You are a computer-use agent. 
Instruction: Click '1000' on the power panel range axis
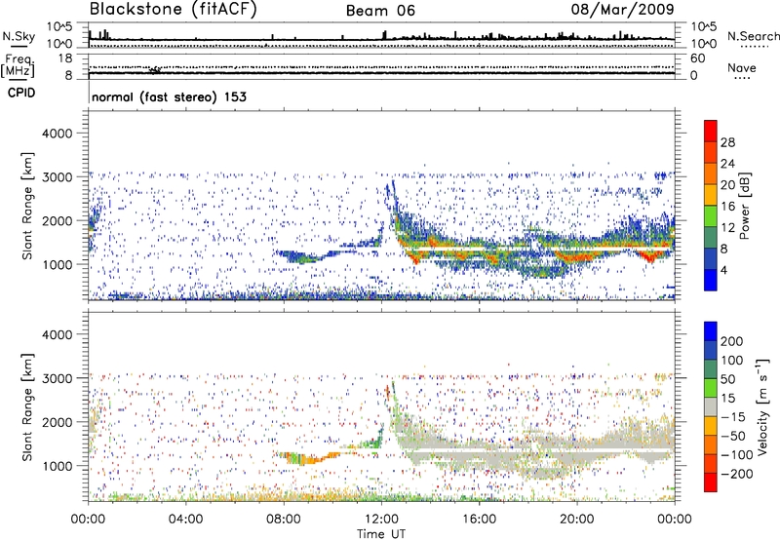[x=58, y=264]
